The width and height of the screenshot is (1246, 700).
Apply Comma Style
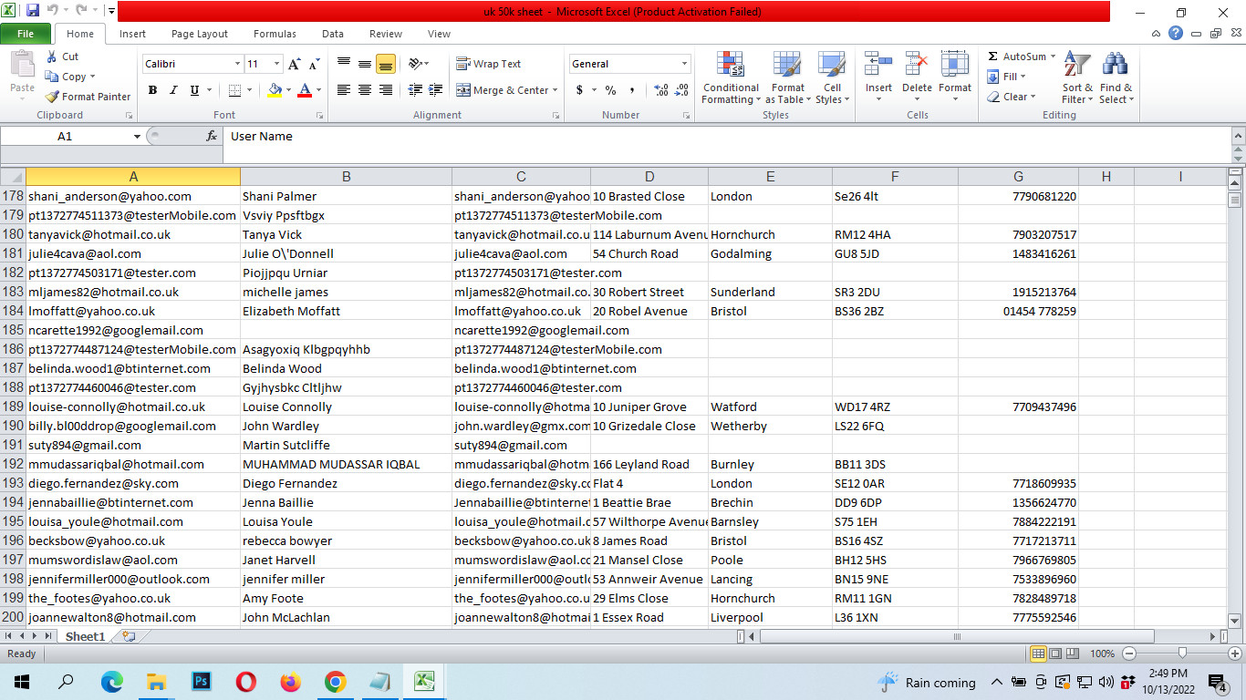[x=632, y=90]
